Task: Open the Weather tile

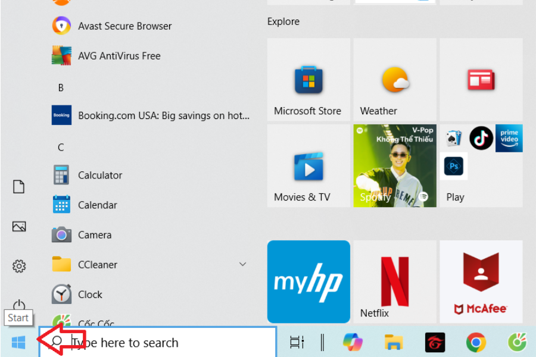Action: pos(394,79)
